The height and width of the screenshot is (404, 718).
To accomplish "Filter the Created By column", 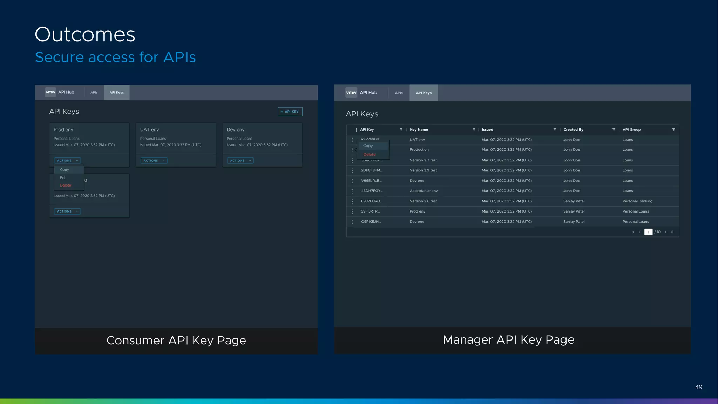I will (x=614, y=130).
